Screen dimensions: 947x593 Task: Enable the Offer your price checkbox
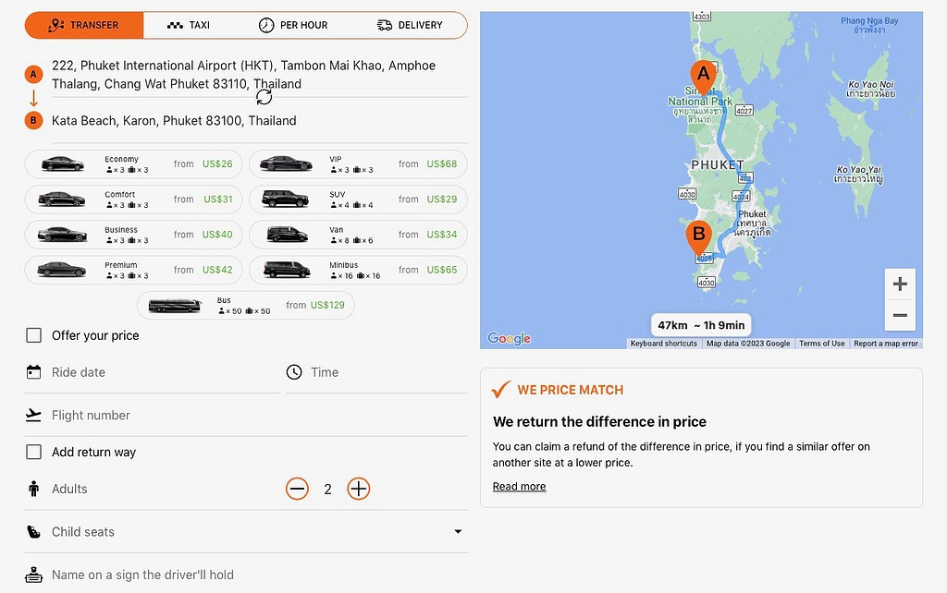coord(33,335)
